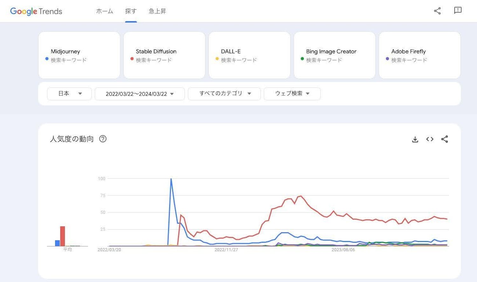Open the send feedback icon

458,10
